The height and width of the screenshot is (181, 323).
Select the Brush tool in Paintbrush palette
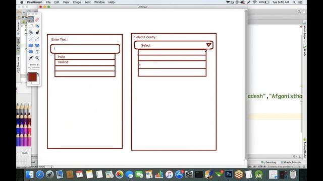click(x=30, y=19)
